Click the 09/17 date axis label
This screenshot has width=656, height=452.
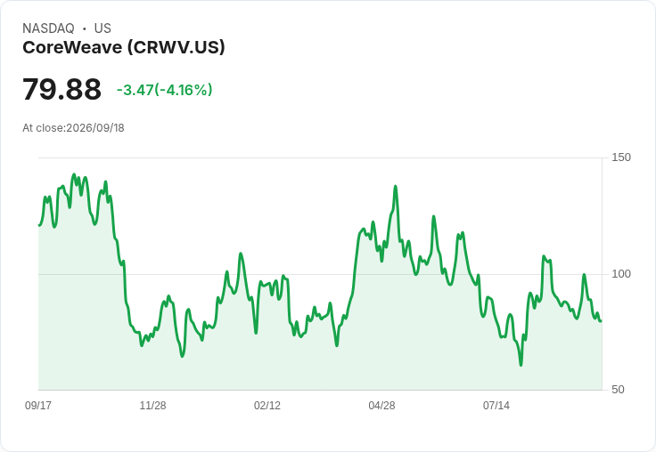pyautogui.click(x=38, y=405)
